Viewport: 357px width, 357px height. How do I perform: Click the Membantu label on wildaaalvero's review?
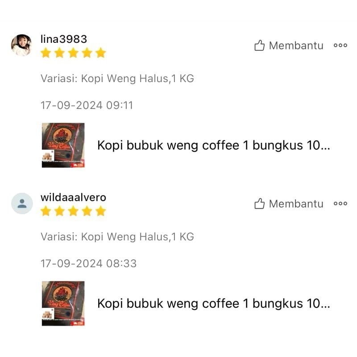coord(296,204)
